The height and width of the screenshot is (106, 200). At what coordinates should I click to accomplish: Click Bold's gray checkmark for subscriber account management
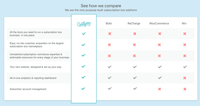(109, 89)
